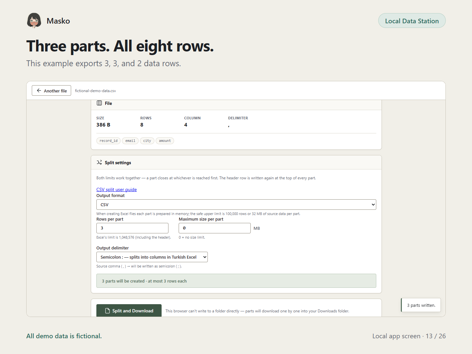Select the email column chip
This screenshot has width=472, height=354.
(130, 141)
